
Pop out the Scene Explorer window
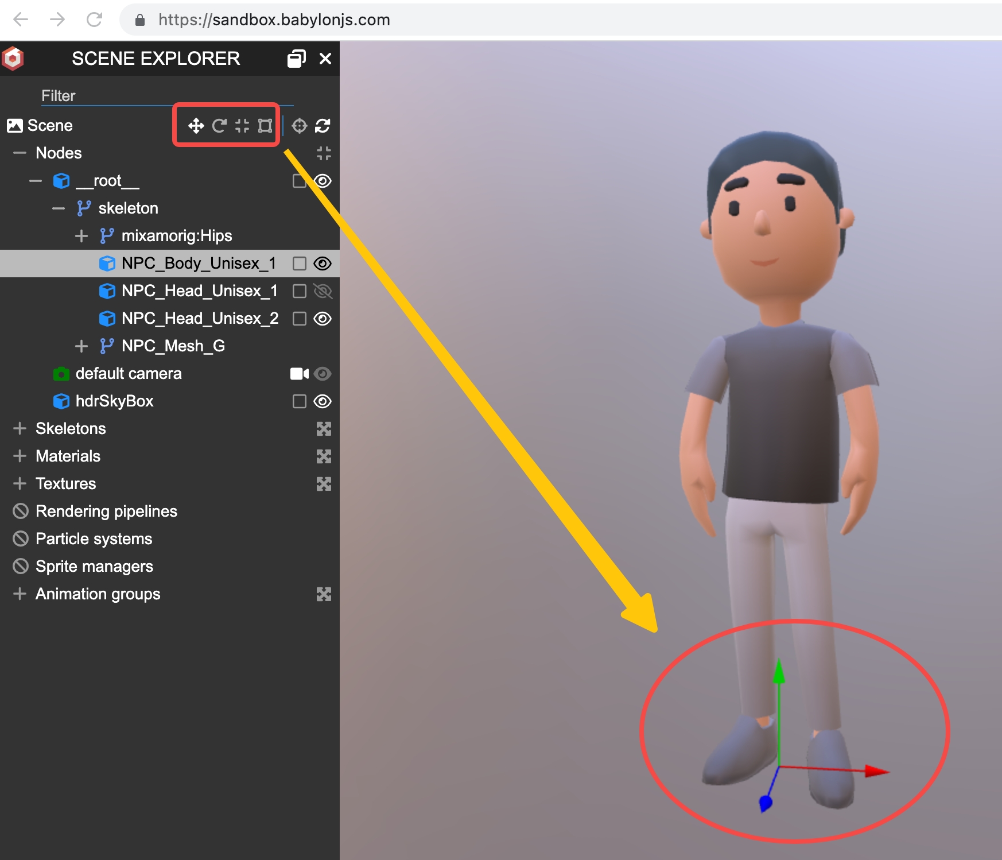tap(296, 59)
